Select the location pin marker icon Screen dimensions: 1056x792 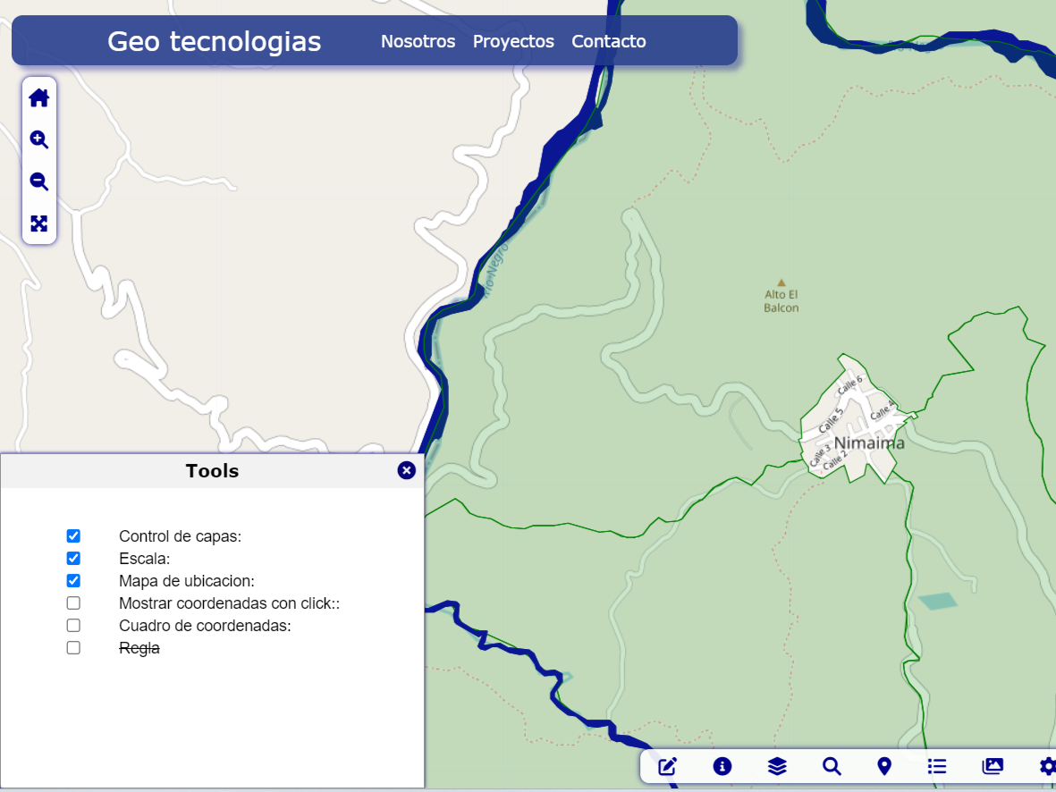[x=884, y=766]
